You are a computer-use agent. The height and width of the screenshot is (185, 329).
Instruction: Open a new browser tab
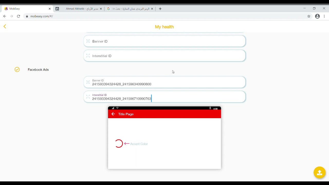(x=160, y=9)
